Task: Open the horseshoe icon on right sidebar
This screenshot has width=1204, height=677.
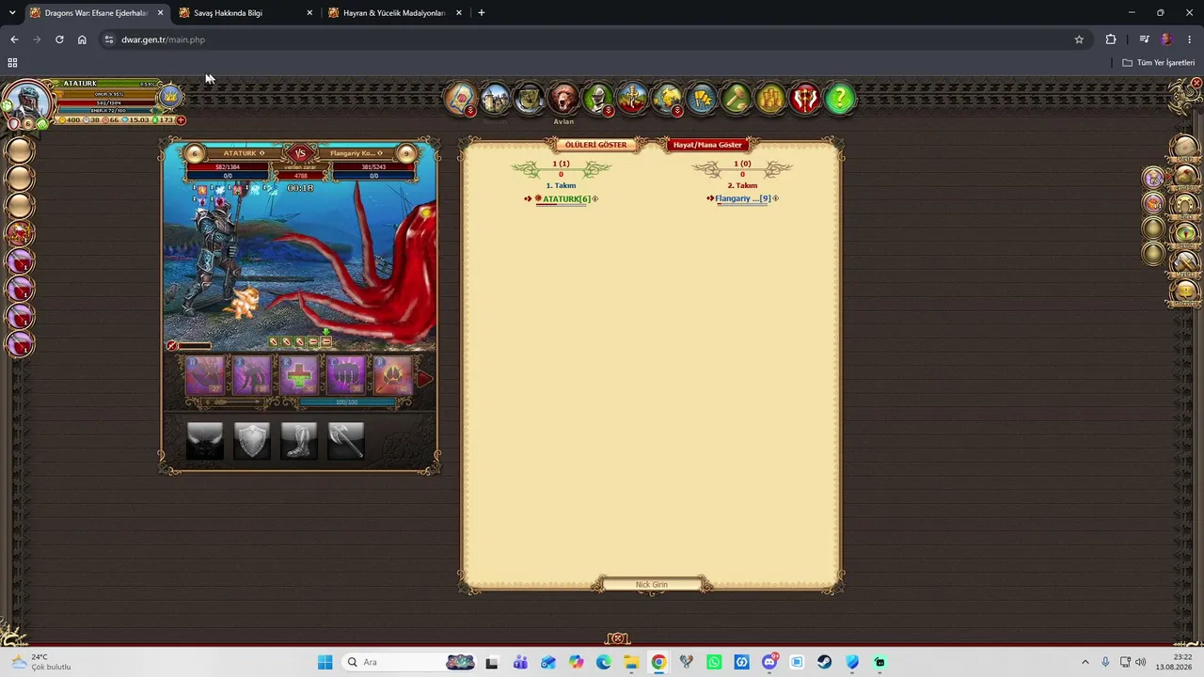Action: coord(1185,205)
